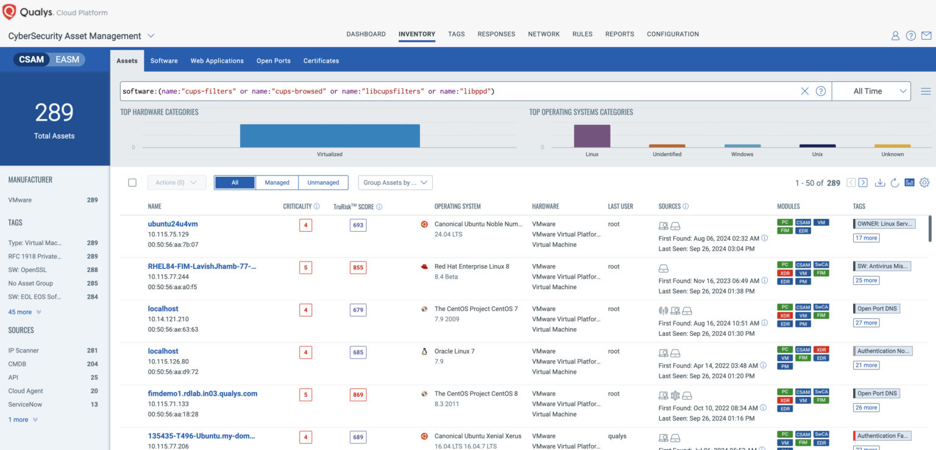Viewport: 936px width, 450px height.
Task: Go to the next page of assets
Action: 863,182
